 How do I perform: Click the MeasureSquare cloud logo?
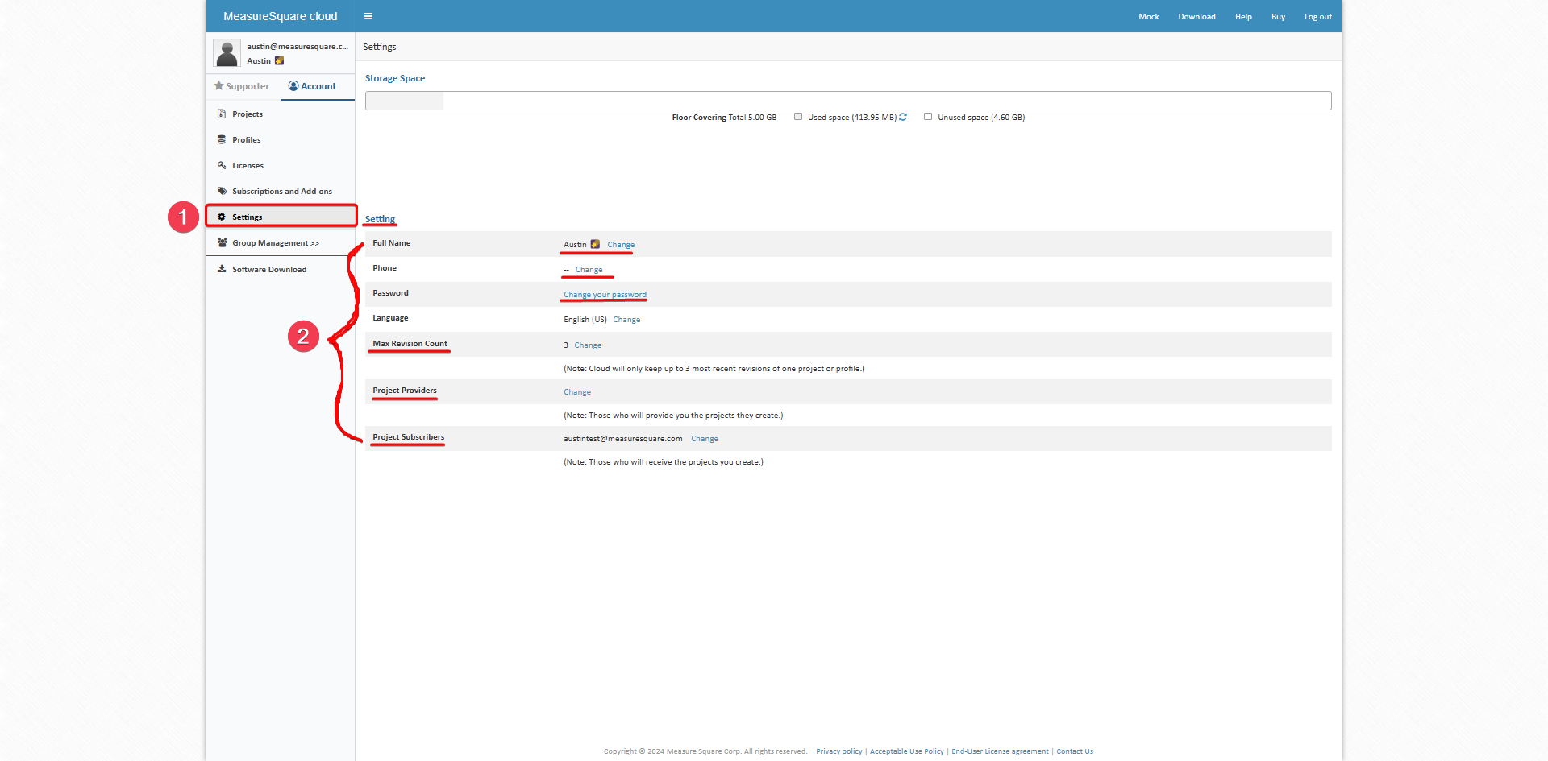(281, 16)
